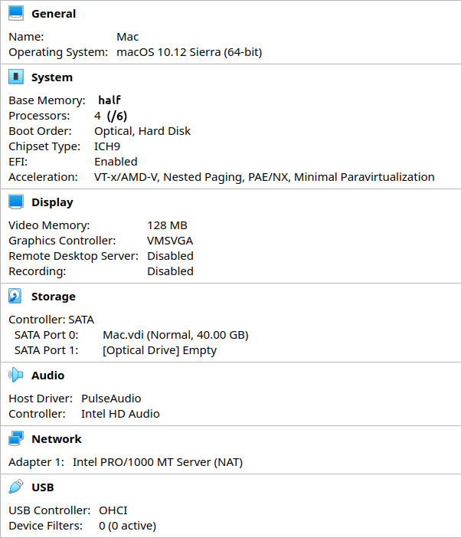
Task: Open the Storage settings heading
Action: pos(54,297)
